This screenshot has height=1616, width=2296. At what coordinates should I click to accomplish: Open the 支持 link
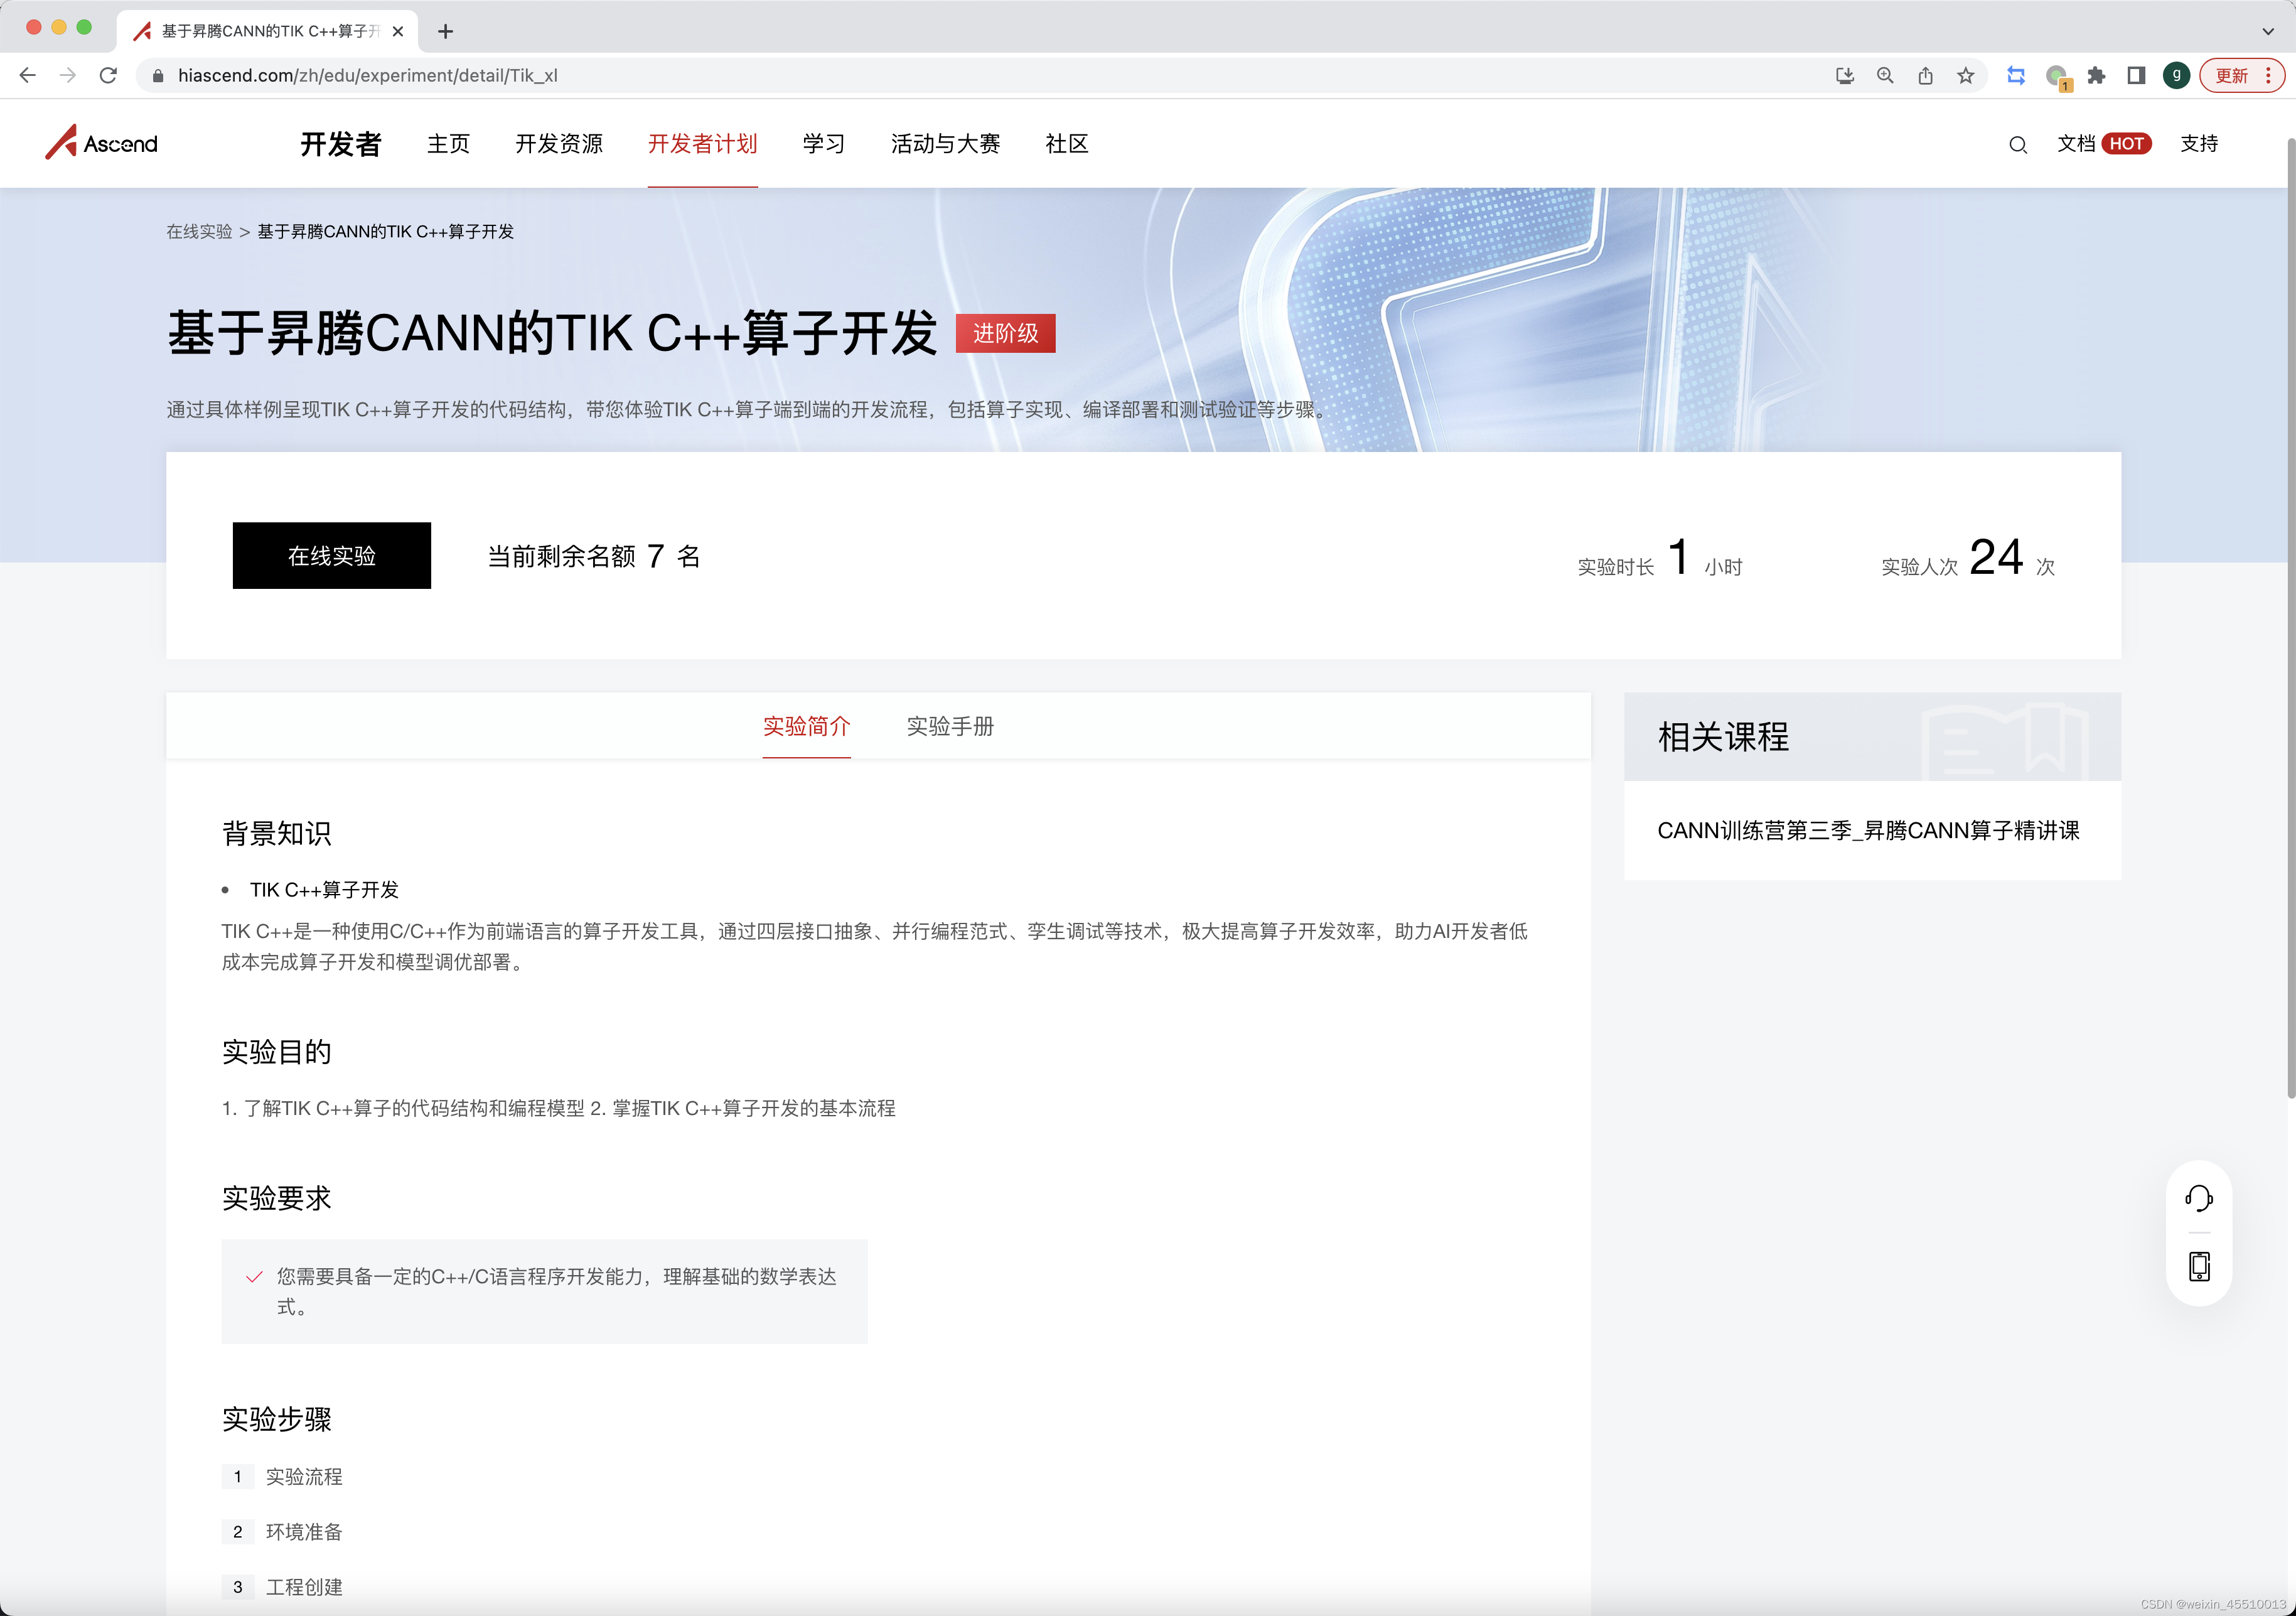tap(2199, 144)
